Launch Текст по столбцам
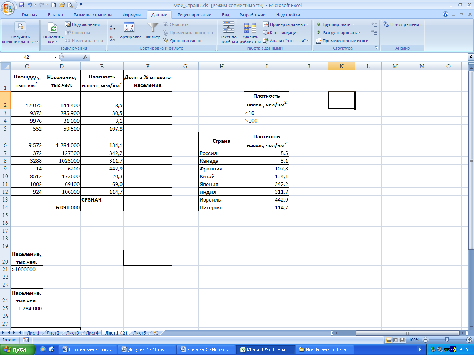 pyautogui.click(x=228, y=33)
